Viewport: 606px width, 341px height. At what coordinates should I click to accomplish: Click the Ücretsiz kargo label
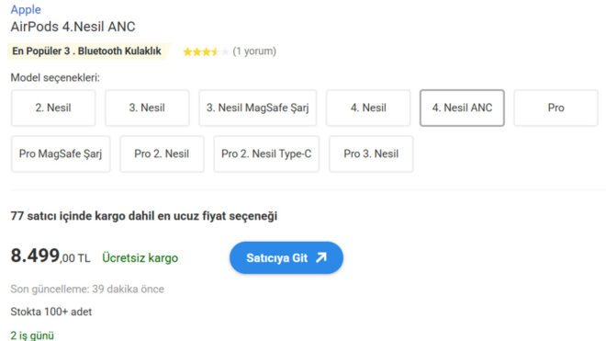click(x=140, y=257)
